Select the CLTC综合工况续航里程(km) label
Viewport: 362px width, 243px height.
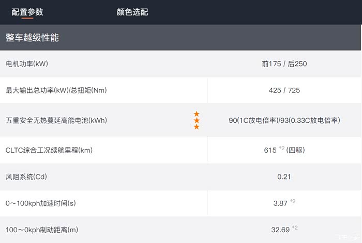[x=49, y=150]
